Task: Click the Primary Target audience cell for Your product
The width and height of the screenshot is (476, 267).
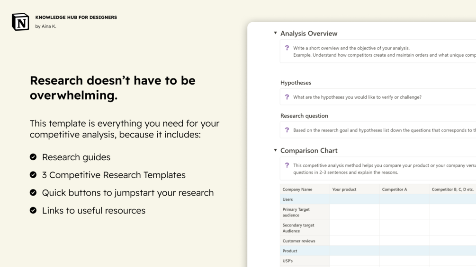Action: (354, 212)
